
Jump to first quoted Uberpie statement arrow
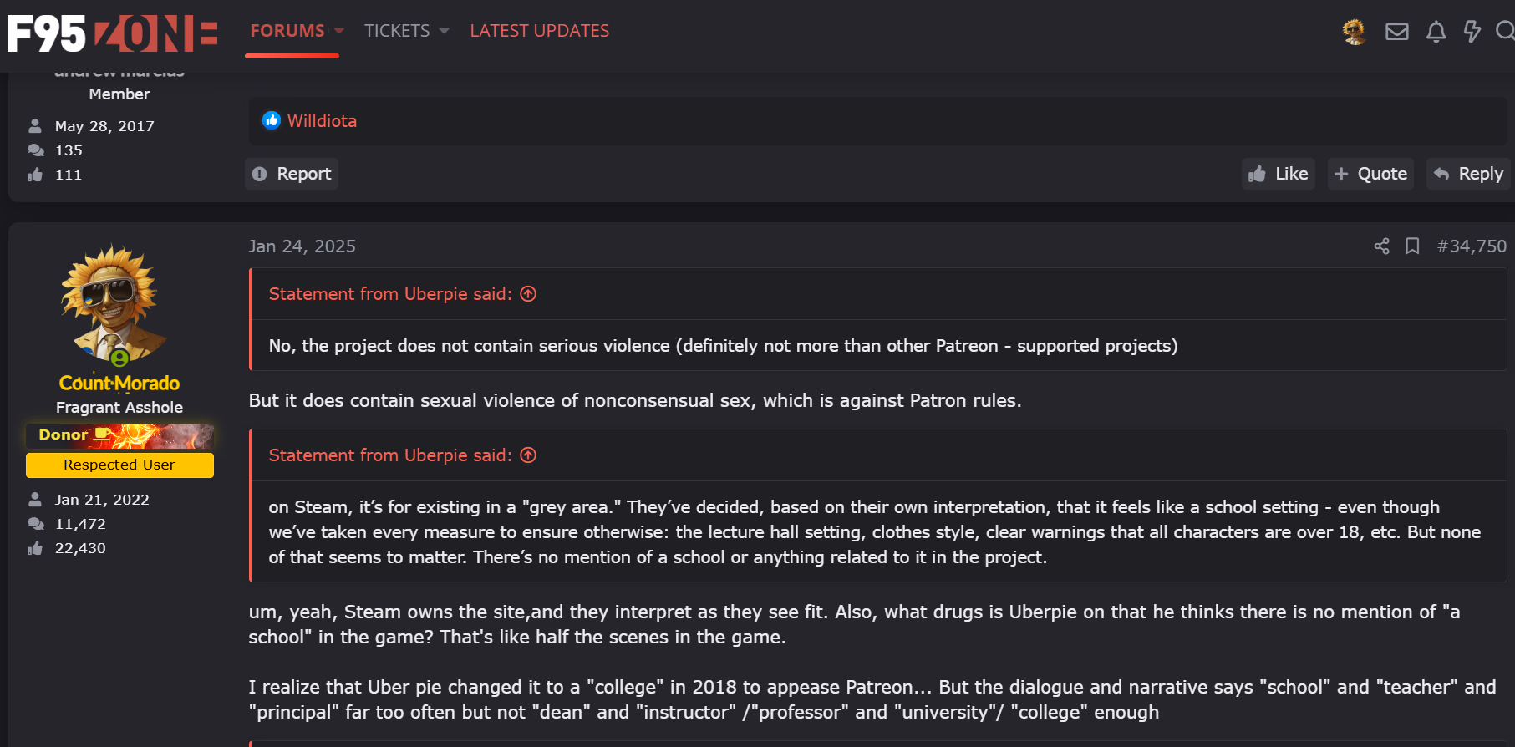tap(528, 294)
